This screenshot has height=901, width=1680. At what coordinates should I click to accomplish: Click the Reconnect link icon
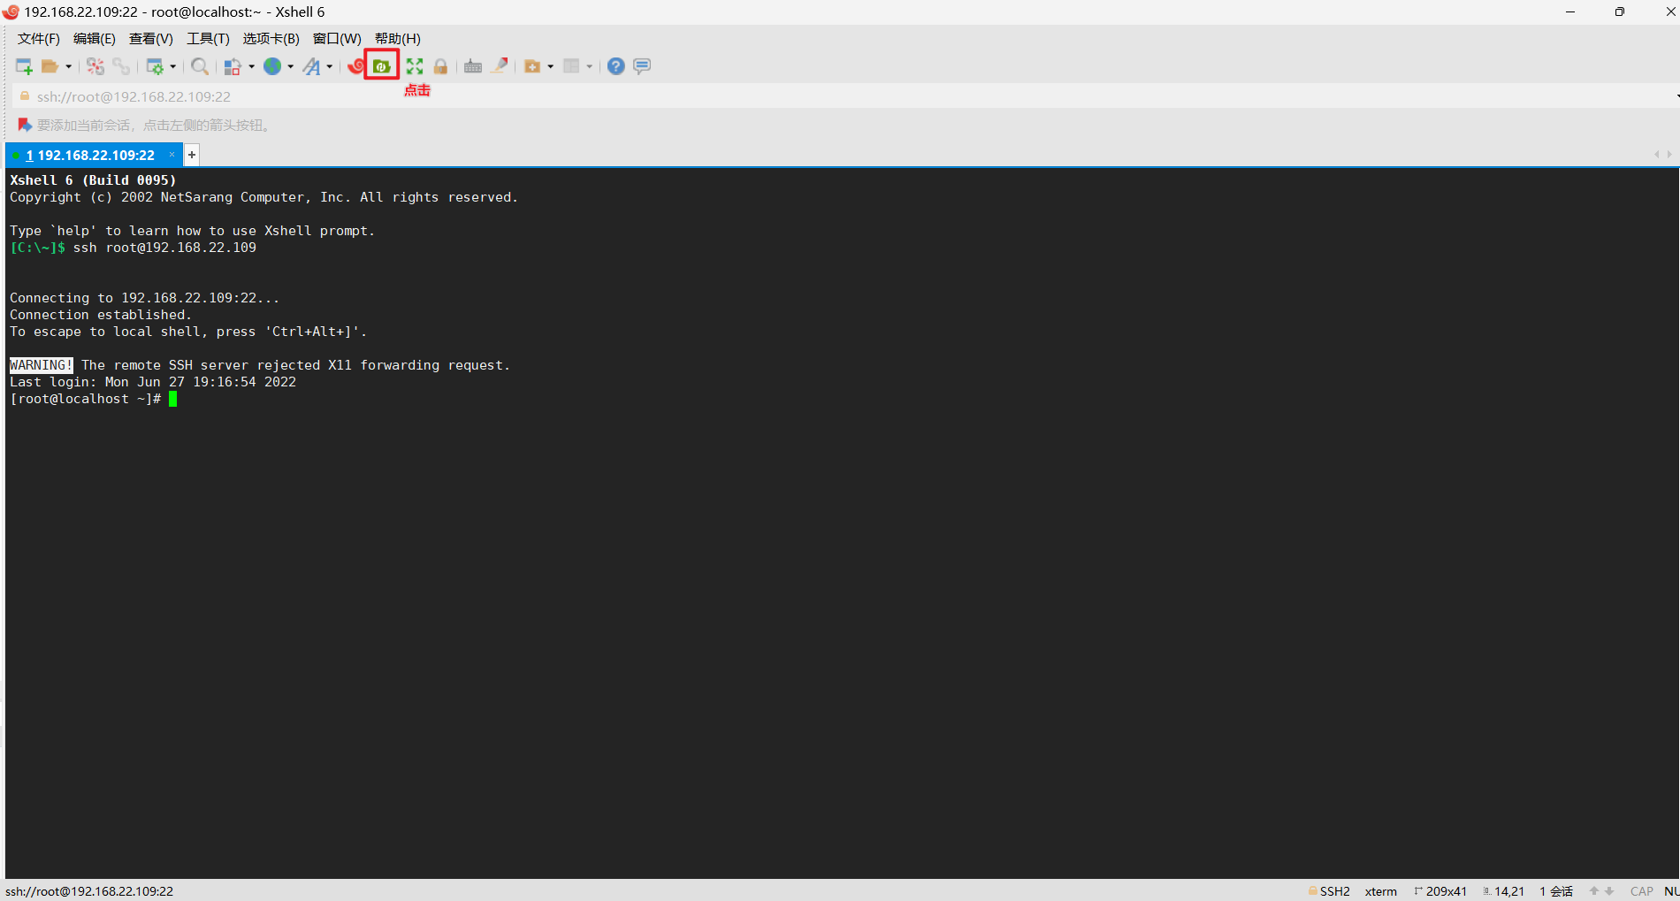121,66
